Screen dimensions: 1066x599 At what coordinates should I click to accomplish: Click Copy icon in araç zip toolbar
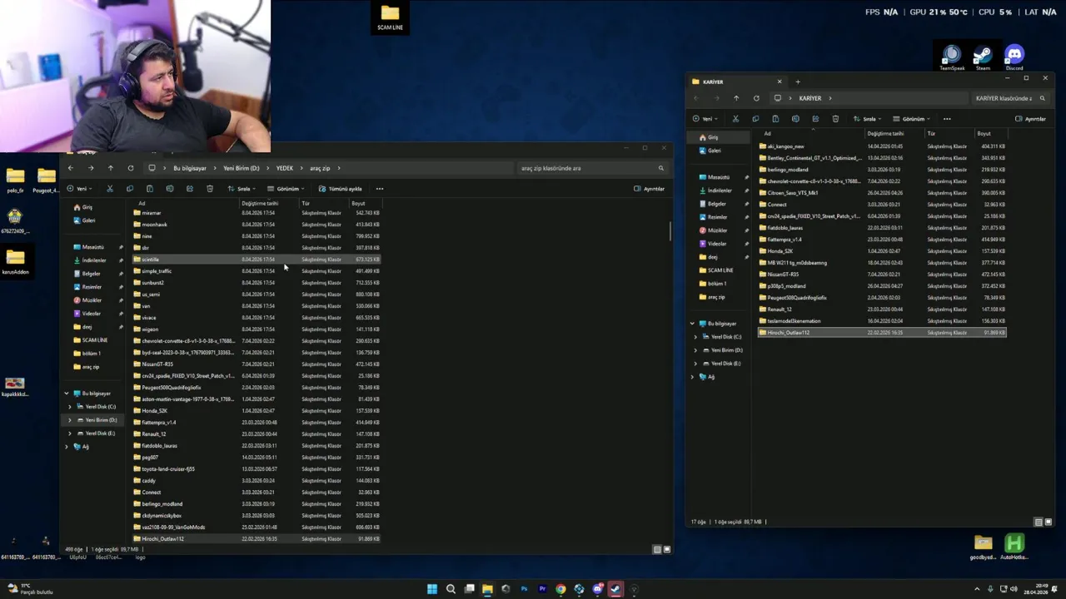[130, 189]
